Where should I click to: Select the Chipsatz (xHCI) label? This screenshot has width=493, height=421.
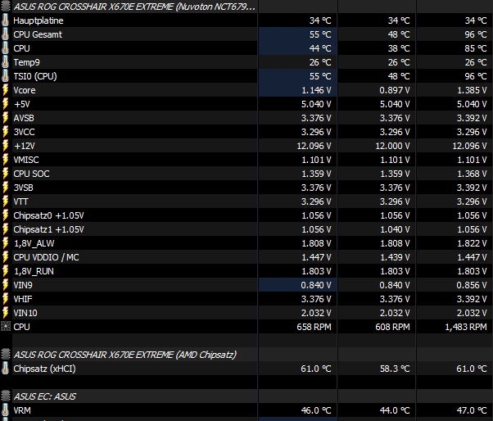[x=44, y=369]
